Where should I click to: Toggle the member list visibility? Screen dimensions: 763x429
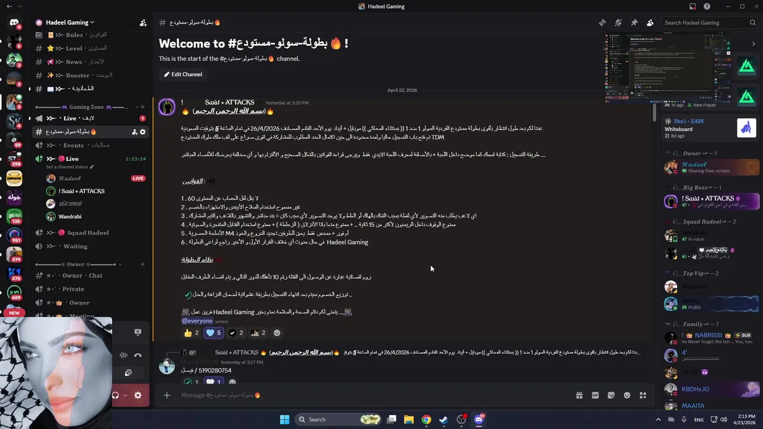point(650,23)
